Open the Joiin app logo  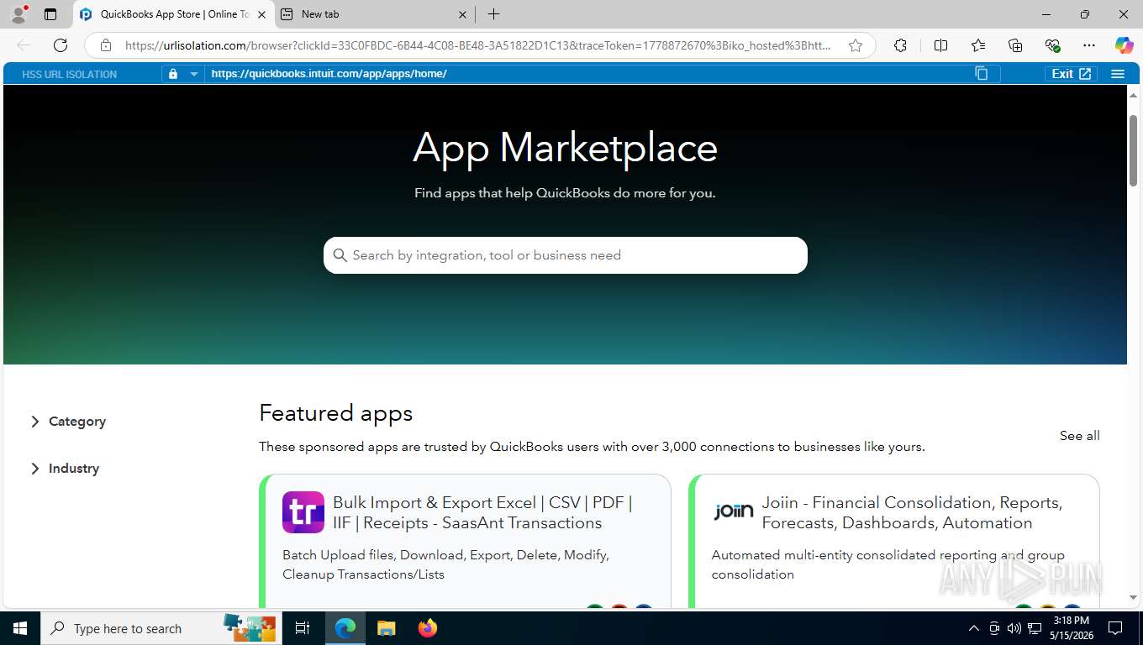[x=733, y=511]
